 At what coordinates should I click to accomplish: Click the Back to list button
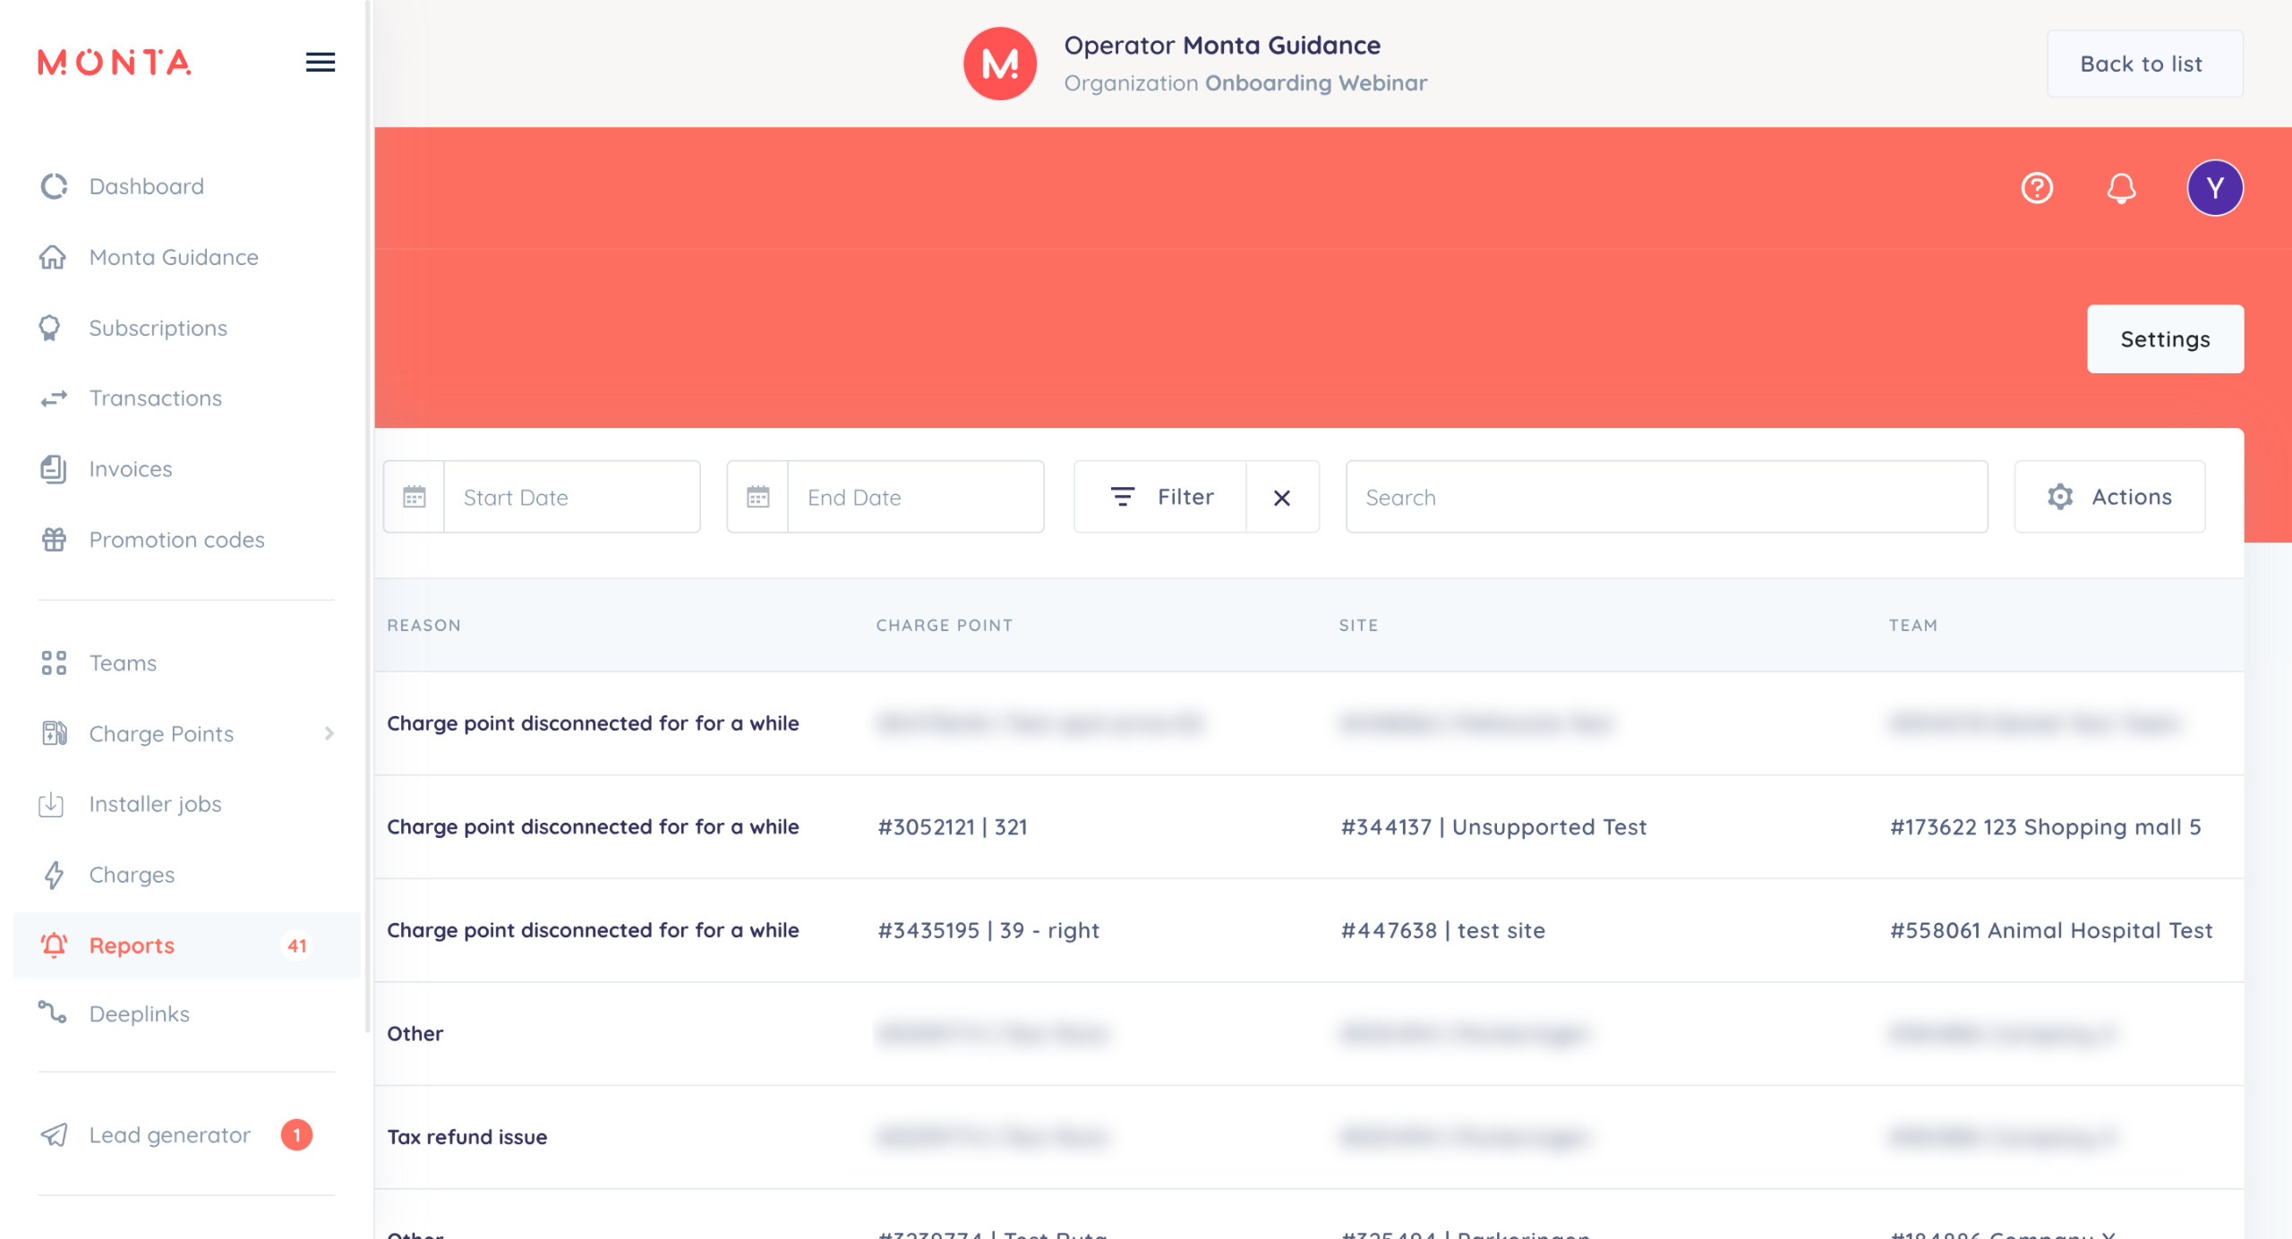[2143, 64]
